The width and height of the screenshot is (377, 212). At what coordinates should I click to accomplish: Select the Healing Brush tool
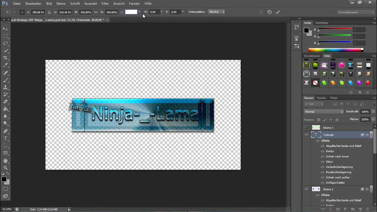6,73
